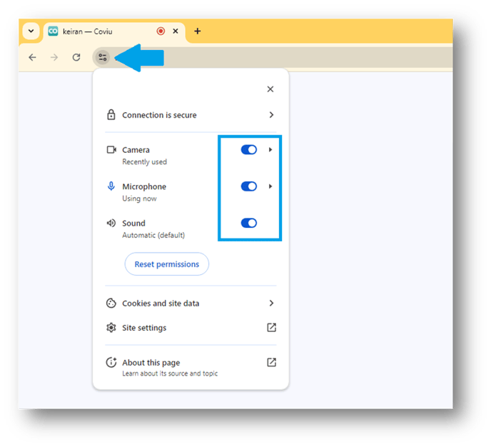Screen dimensions: 491x447
Task: Close the site info popup
Action: tap(270, 89)
